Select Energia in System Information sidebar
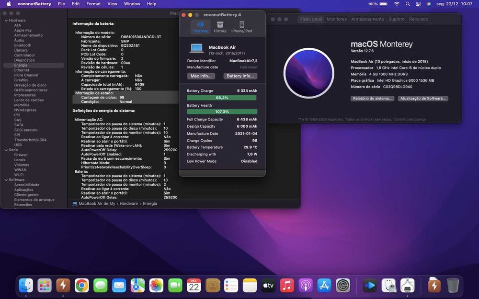Screen dimensions: 479x299 34,65
